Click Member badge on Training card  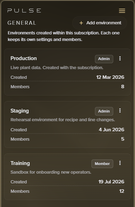click(102, 164)
